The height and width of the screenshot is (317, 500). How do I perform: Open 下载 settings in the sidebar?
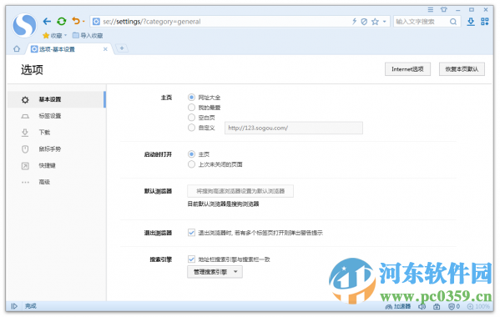coord(57,132)
